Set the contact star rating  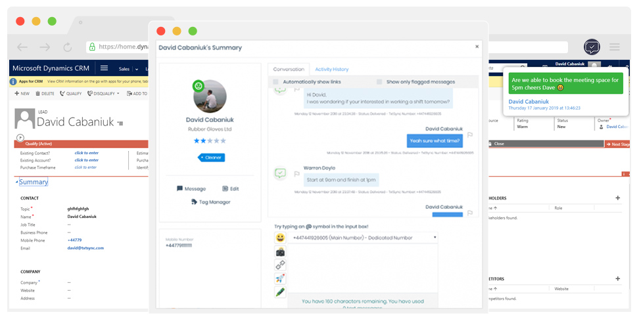[210, 140]
